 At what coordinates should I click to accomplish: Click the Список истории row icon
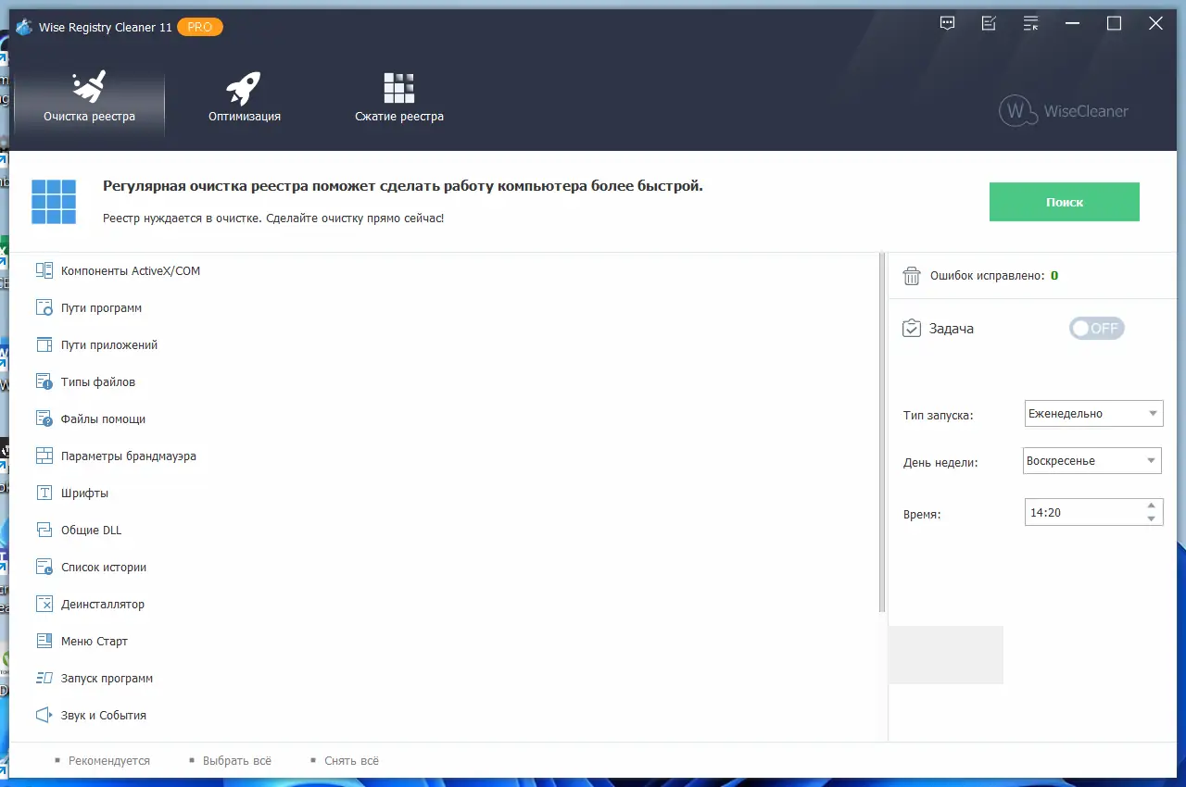coord(44,567)
